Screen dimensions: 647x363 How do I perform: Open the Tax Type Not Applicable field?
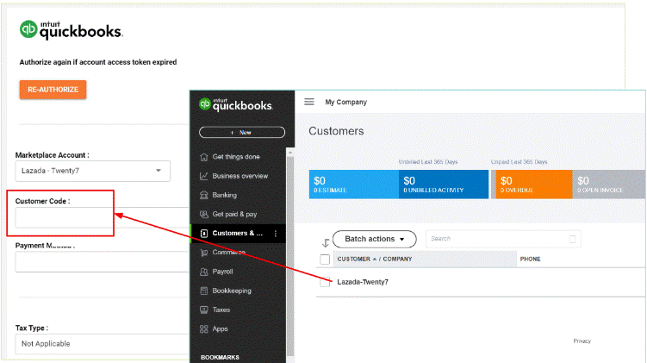point(102,343)
